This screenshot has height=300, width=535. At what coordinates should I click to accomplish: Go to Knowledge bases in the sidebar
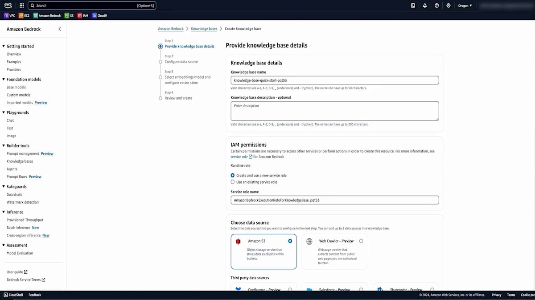pos(20,161)
